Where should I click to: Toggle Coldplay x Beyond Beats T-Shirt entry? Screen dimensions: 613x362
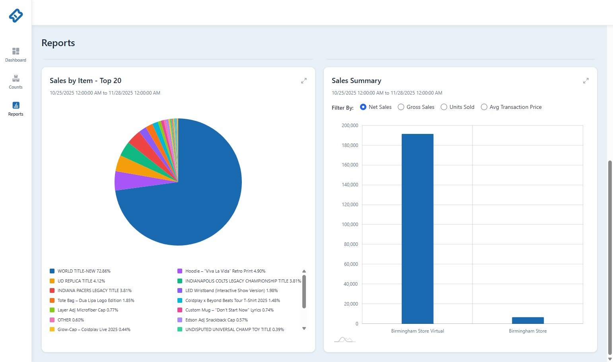[229, 300]
